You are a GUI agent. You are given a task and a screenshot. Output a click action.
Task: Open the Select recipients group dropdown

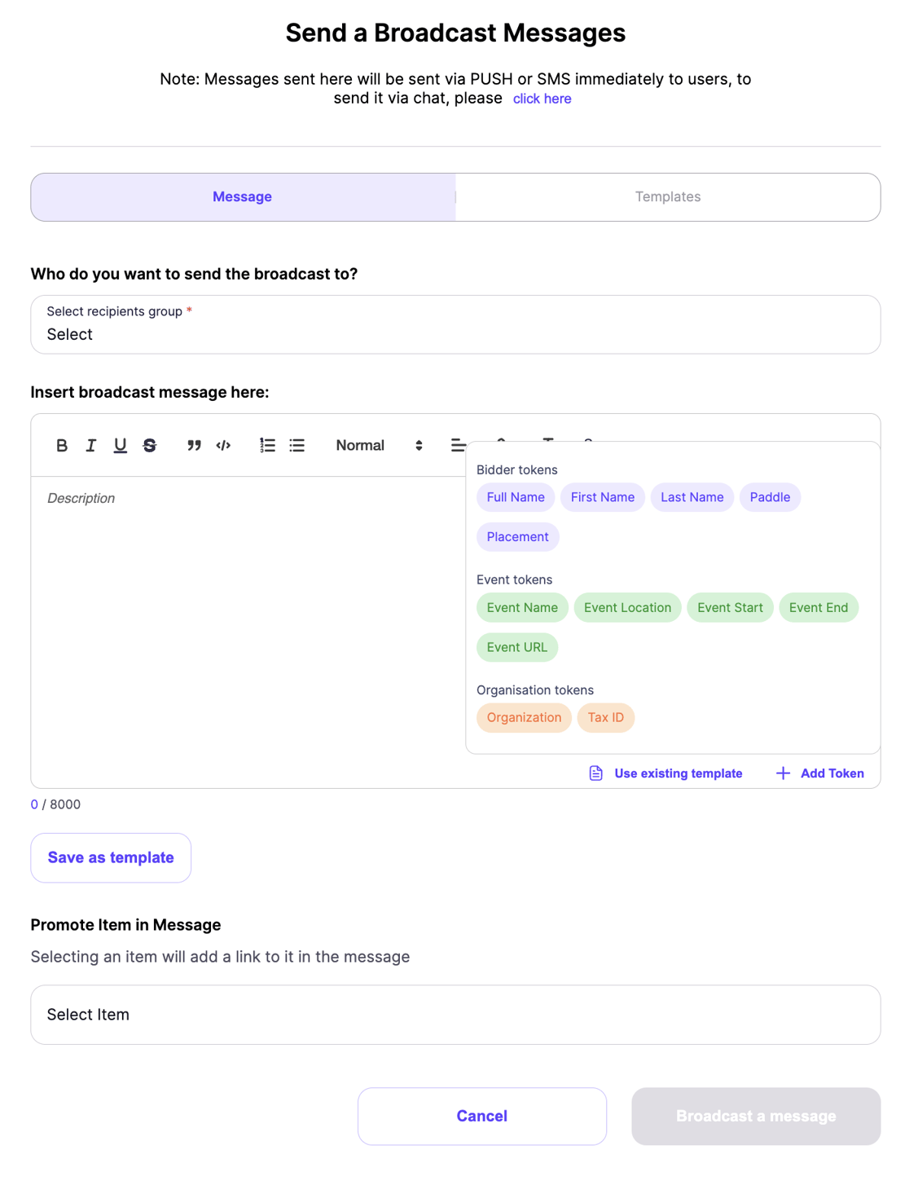[455, 325]
